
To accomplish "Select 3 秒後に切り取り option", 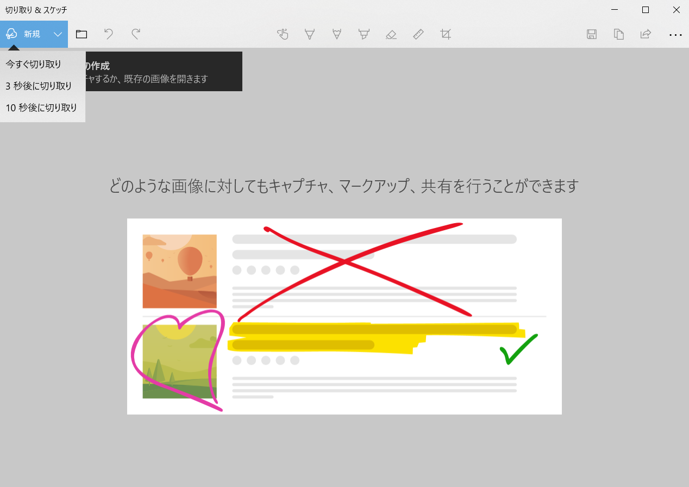I will coord(37,86).
